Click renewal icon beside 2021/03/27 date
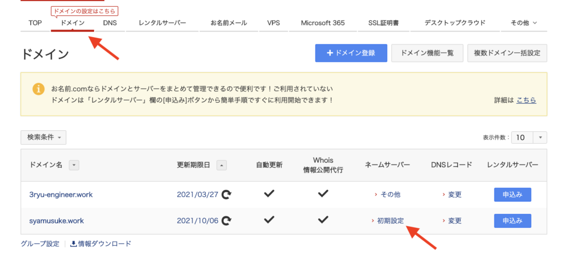The image size is (576, 275). [x=227, y=195]
